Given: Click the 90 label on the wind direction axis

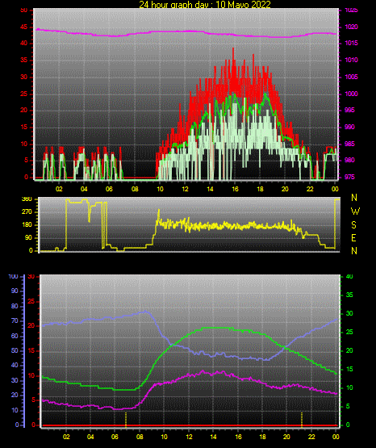Looking at the screenshot, I should coord(28,238).
